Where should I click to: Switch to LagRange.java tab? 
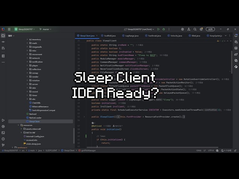click(130, 36)
